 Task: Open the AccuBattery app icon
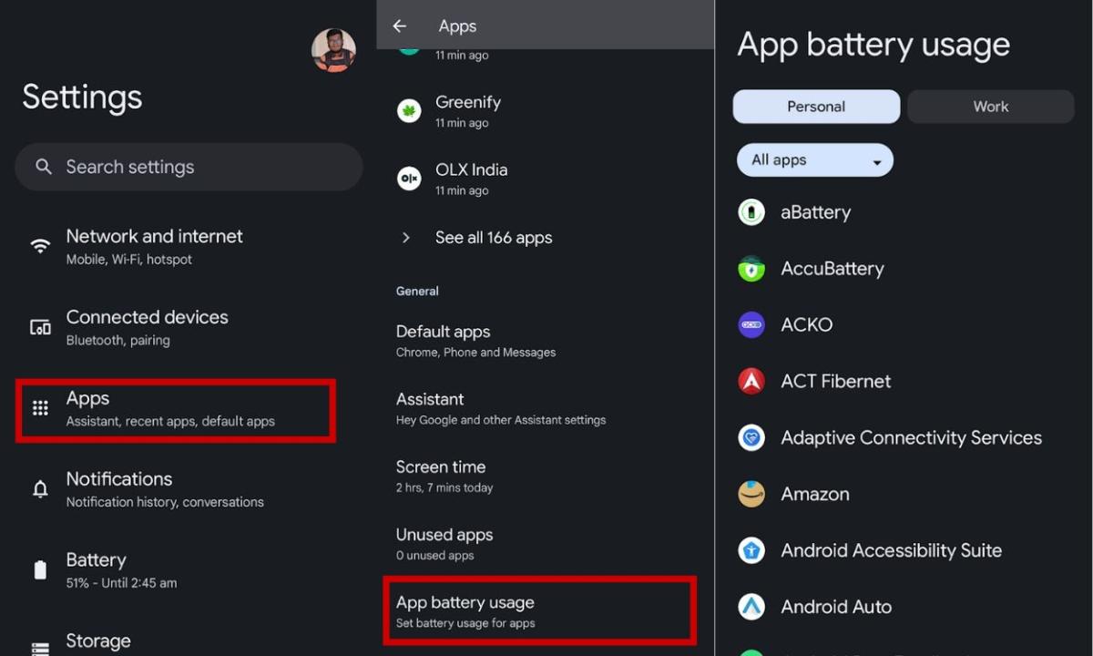click(751, 268)
